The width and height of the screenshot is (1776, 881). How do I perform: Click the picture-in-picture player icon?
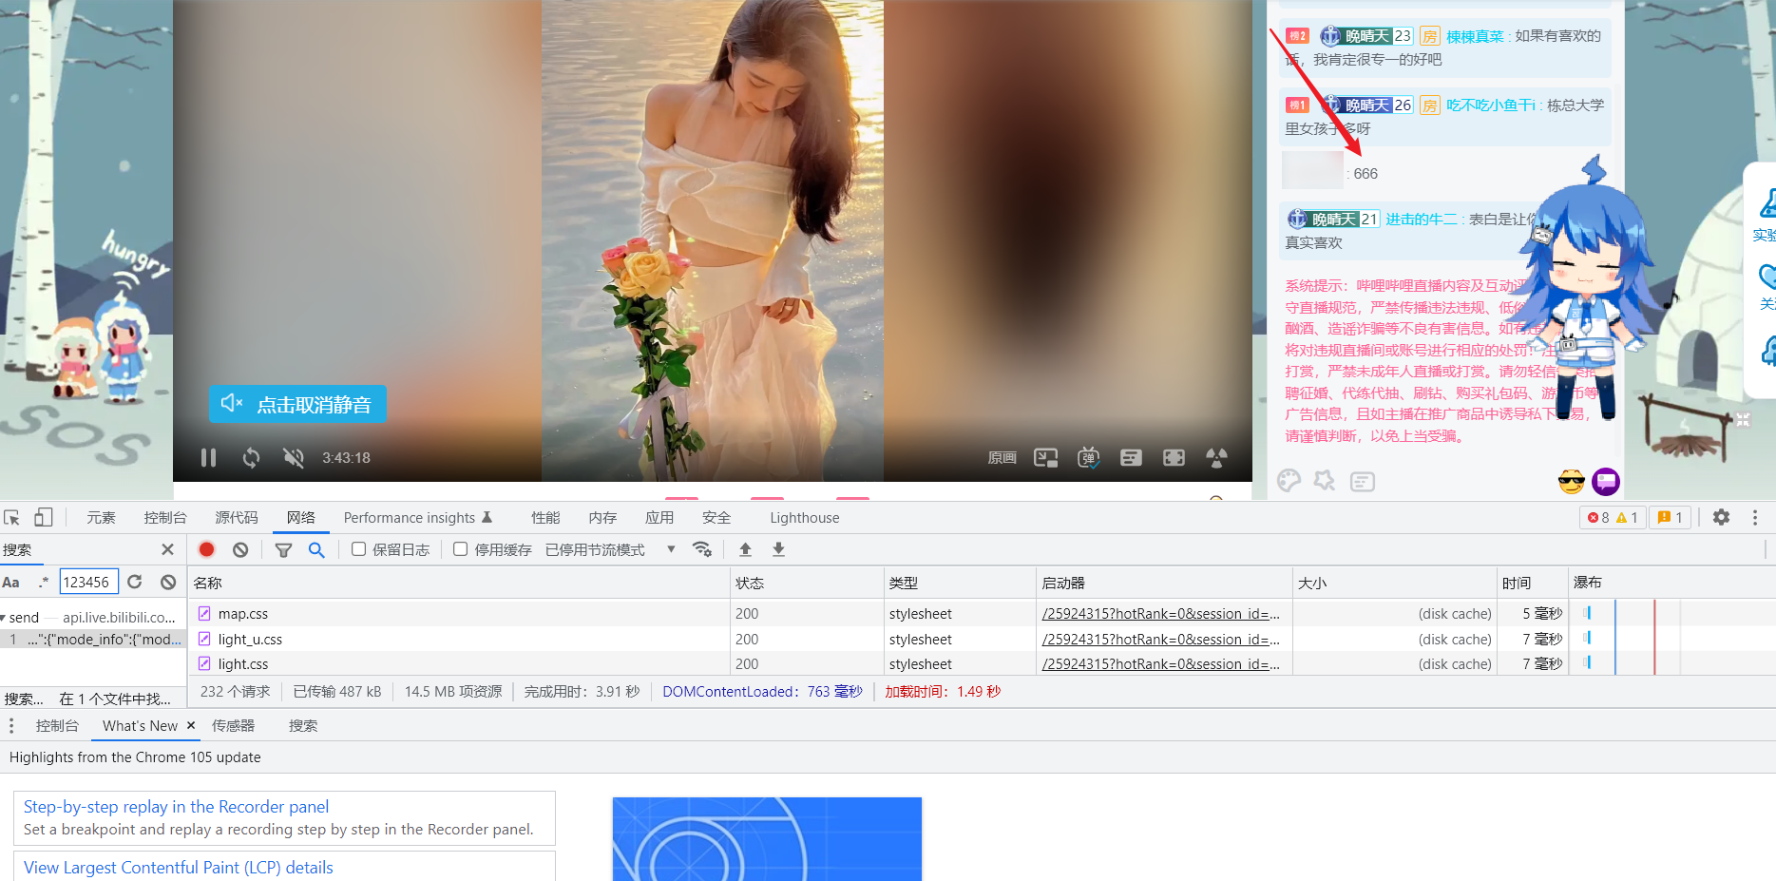tap(1045, 458)
